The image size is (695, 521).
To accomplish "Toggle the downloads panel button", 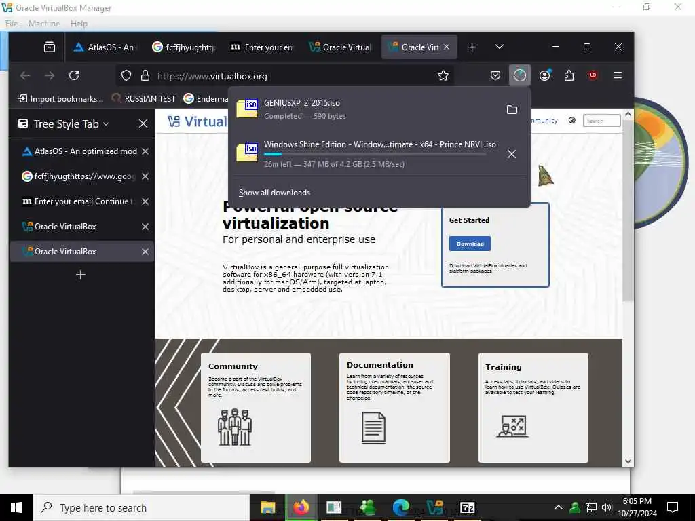I will (519, 76).
